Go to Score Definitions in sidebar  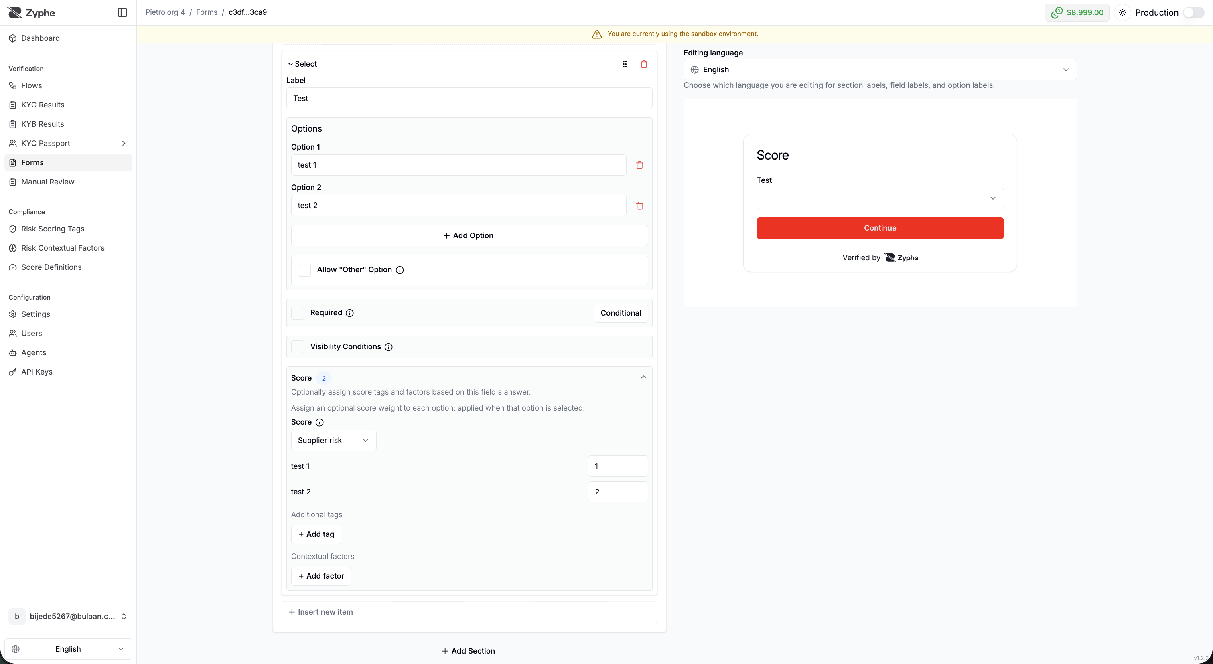tap(51, 267)
